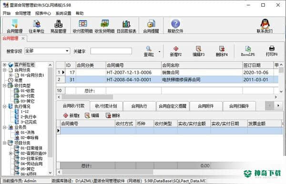Open the 开始 menu
The width and height of the screenshot is (286, 184).
(x=7, y=13)
